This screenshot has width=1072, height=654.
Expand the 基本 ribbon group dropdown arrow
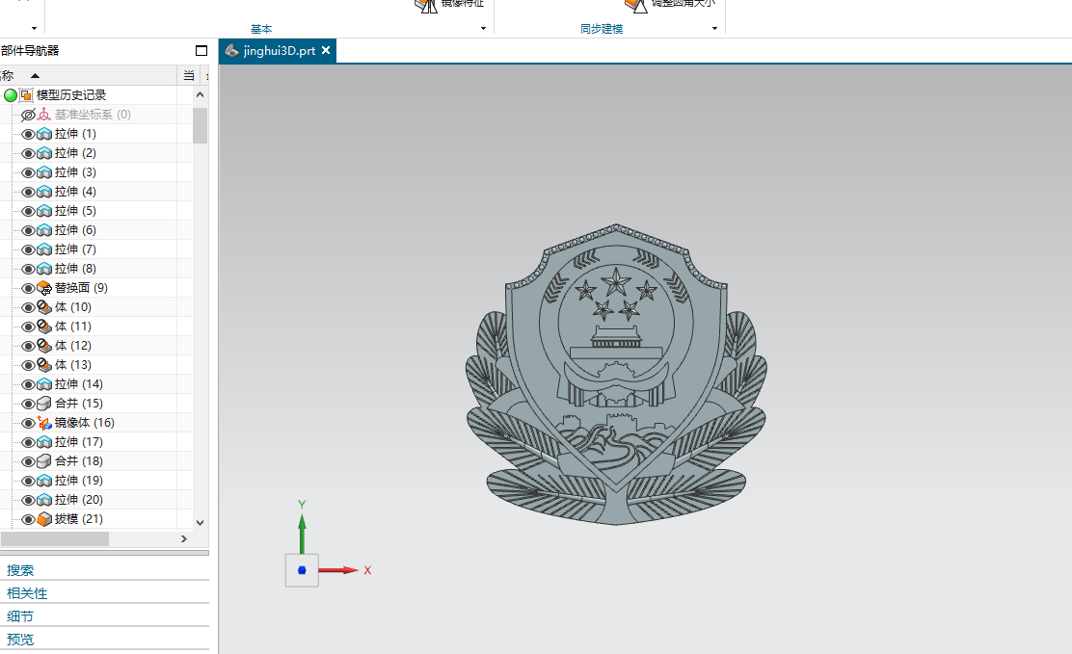pos(483,29)
